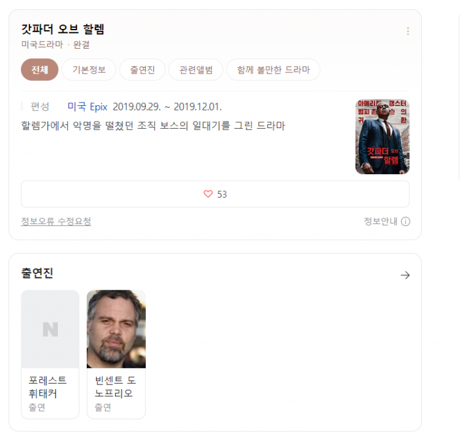Click the 갓파더 오브 할렘 title

[63, 30]
